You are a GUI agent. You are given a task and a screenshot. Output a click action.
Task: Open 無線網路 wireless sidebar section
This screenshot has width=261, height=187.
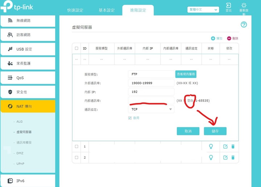coord(28,21)
